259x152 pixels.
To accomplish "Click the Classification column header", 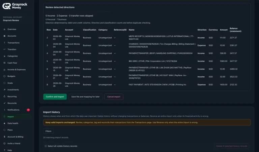I will (89, 30).
